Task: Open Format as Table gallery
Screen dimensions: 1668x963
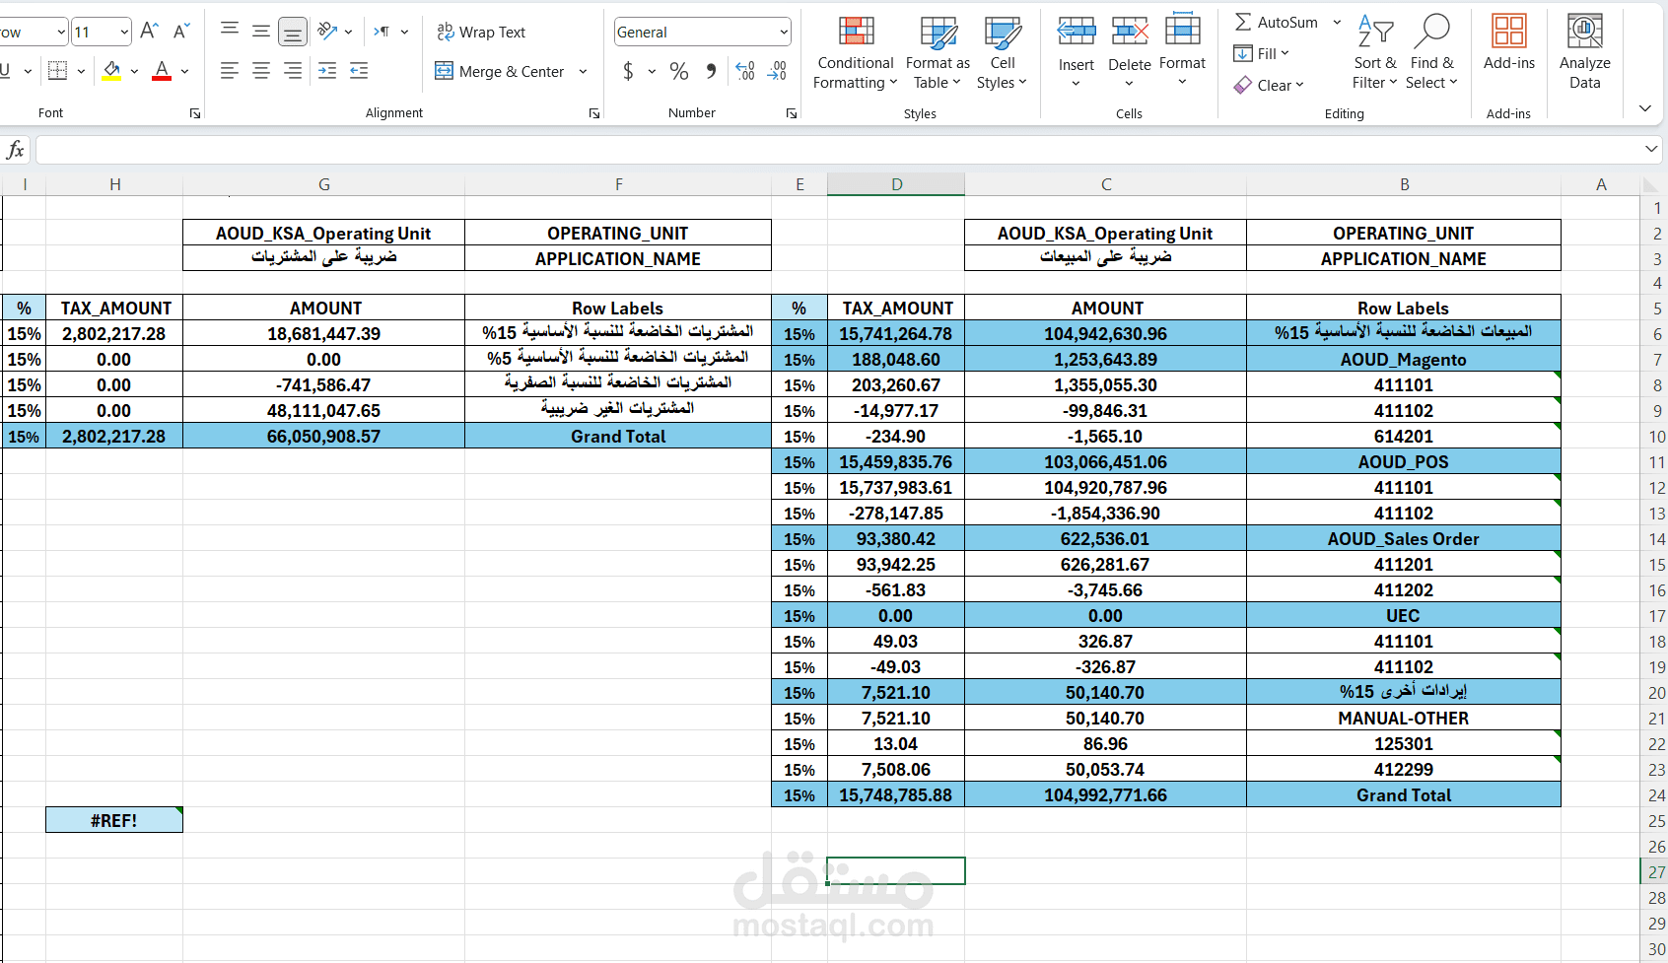Action: pyautogui.click(x=938, y=53)
